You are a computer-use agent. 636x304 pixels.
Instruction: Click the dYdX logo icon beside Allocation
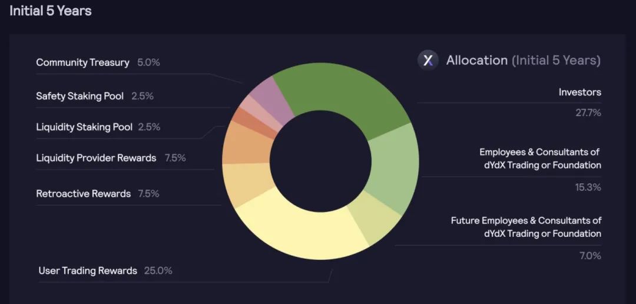(x=428, y=61)
